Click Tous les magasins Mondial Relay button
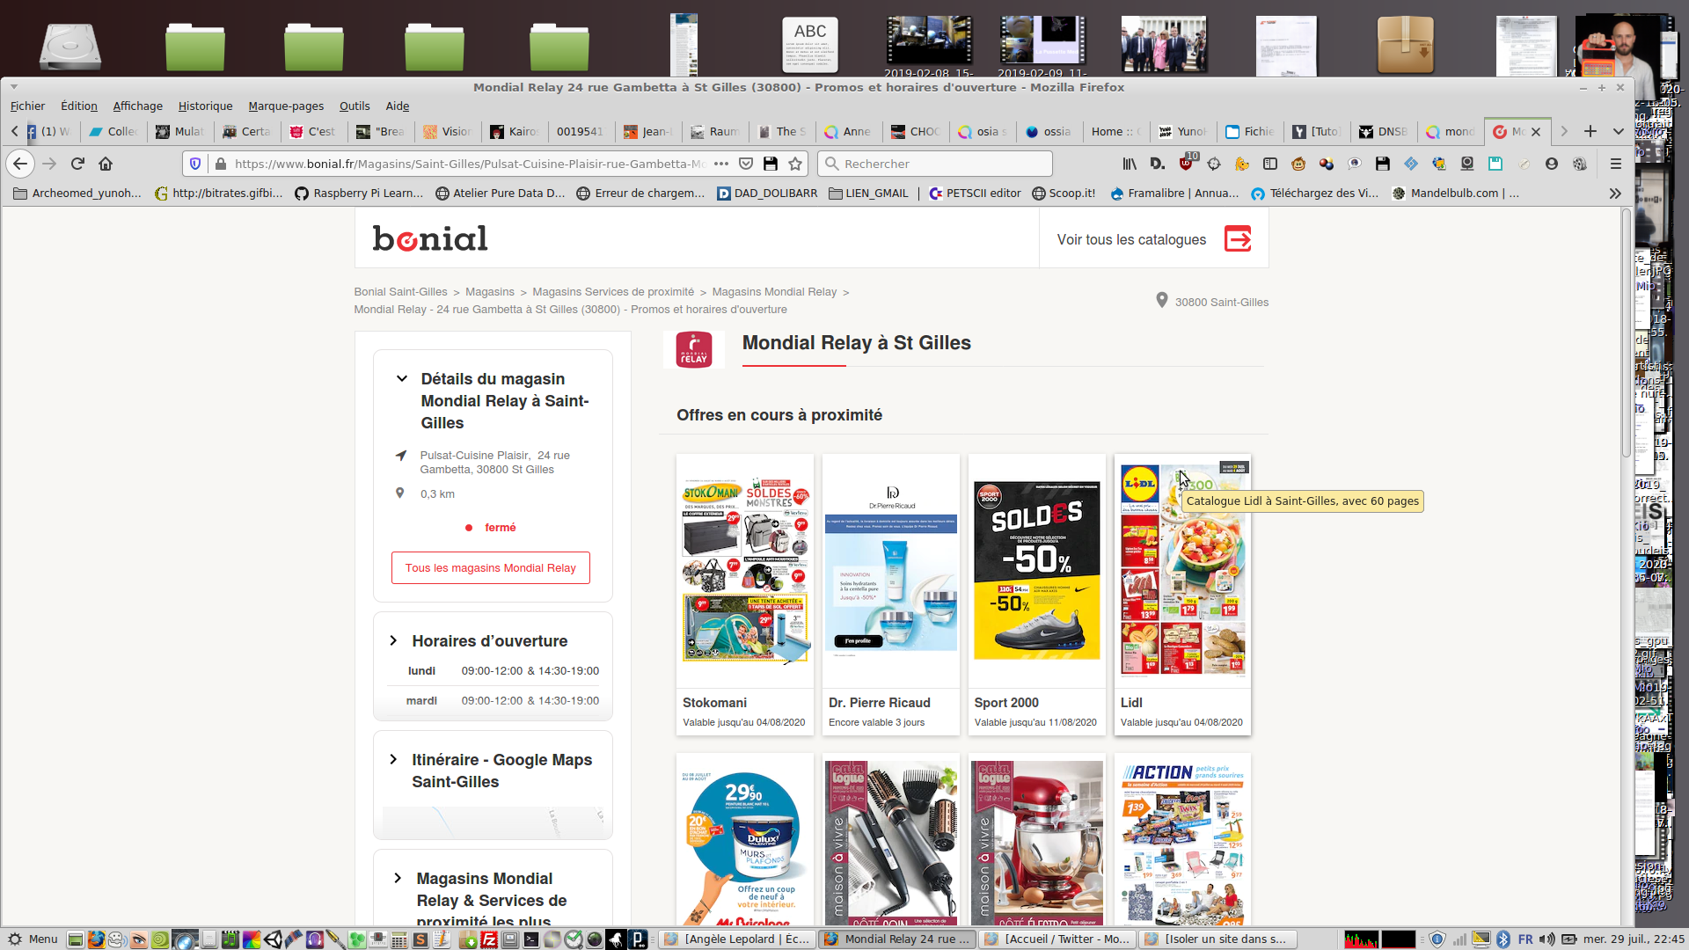 click(x=490, y=568)
